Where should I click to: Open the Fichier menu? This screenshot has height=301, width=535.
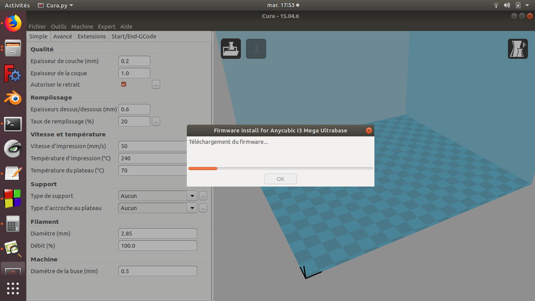[x=37, y=27]
